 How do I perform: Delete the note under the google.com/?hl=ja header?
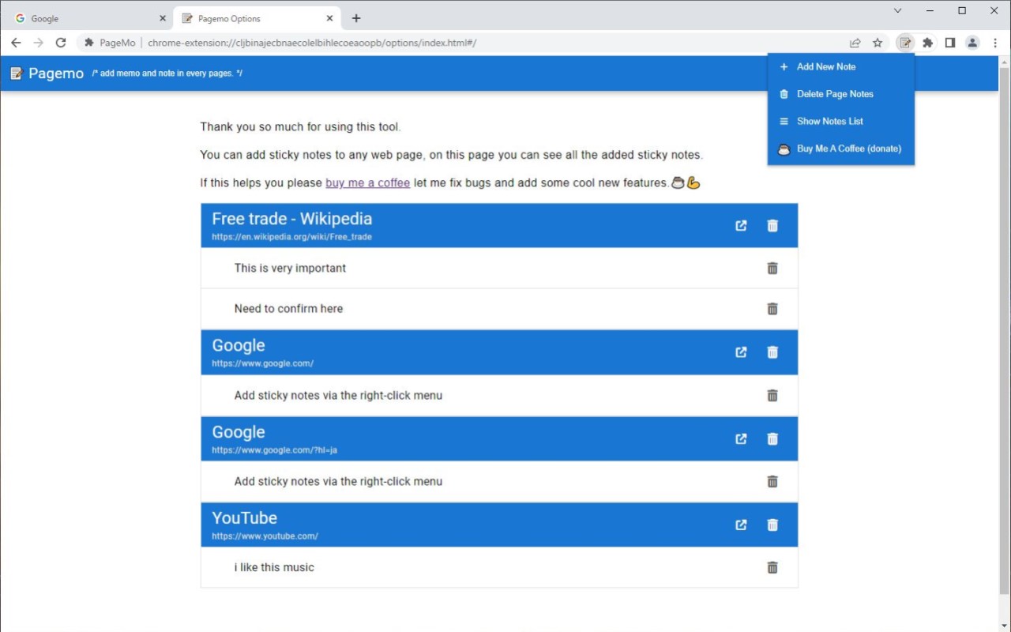coord(772,482)
